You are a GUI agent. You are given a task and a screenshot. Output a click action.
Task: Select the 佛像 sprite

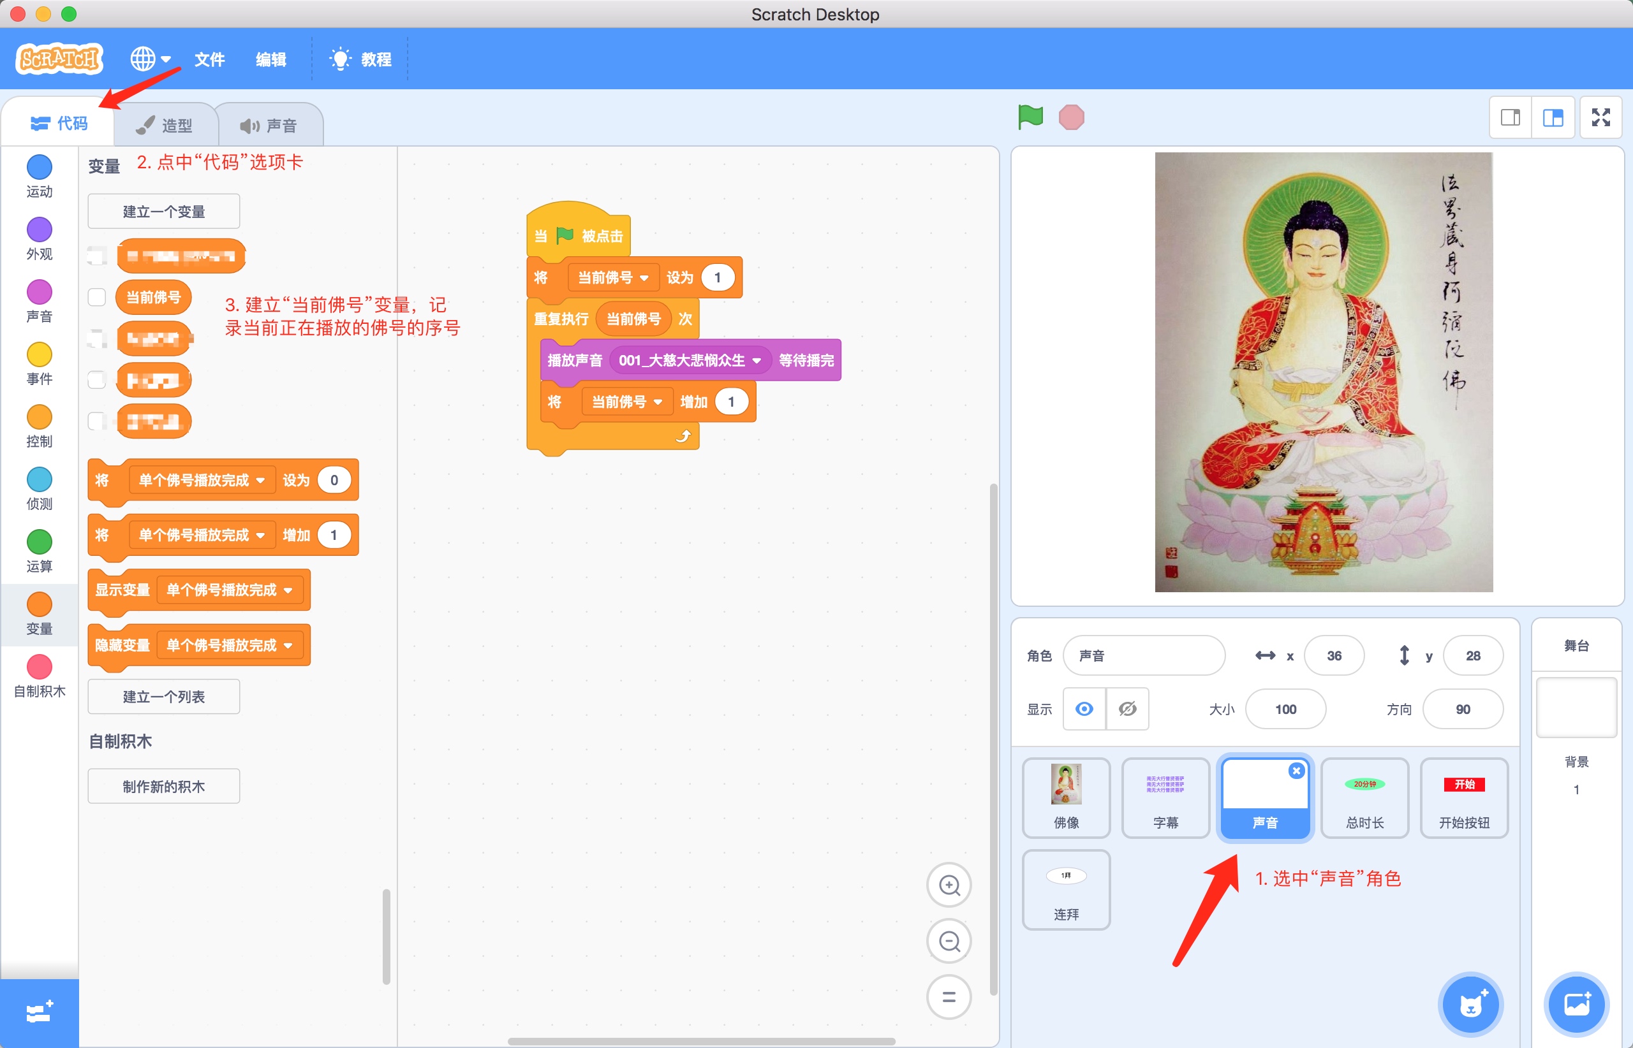coord(1067,797)
